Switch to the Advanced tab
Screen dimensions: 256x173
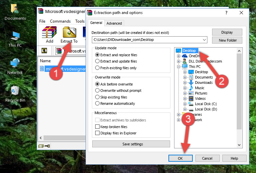click(114, 23)
